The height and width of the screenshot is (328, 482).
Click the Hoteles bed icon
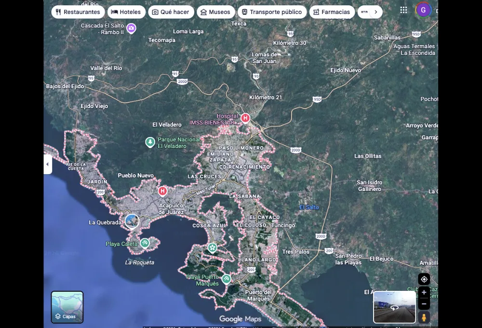(x=114, y=12)
